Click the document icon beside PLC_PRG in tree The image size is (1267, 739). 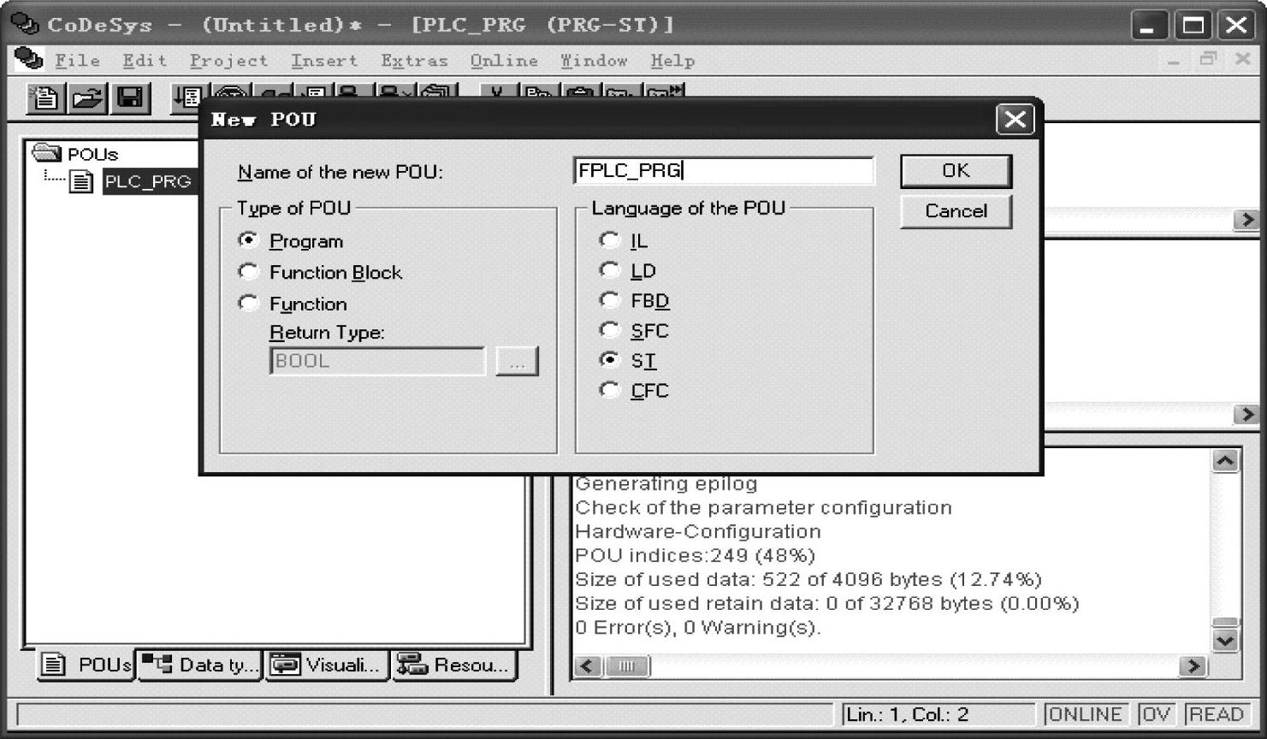point(81,180)
